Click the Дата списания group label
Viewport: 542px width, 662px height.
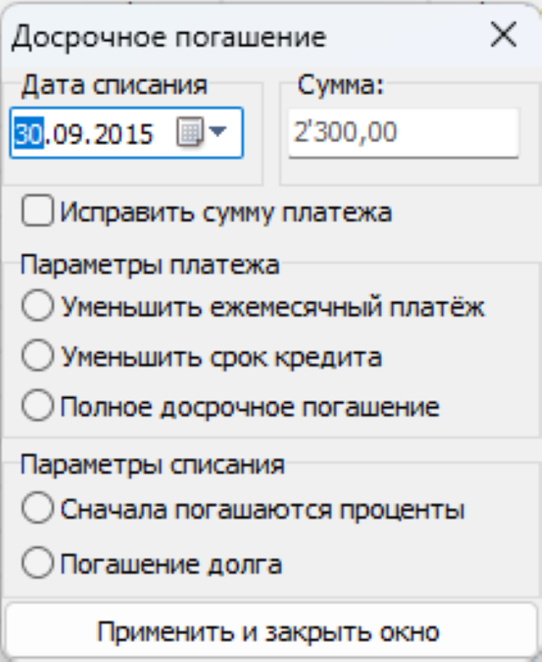click(x=114, y=86)
